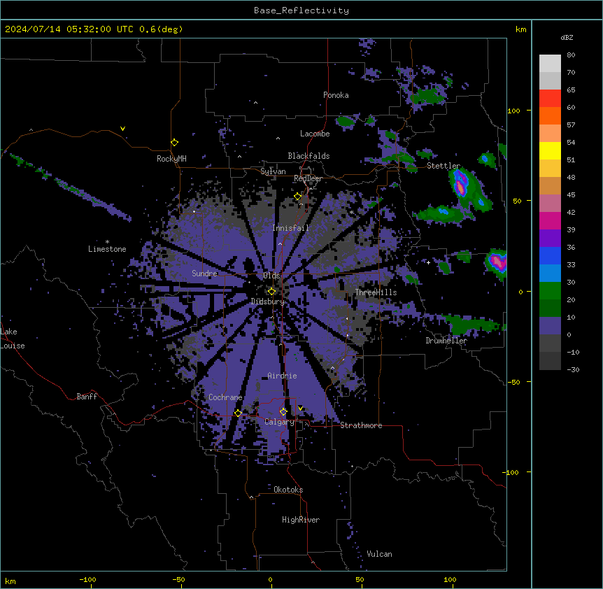Image resolution: width=603 pixels, height=589 pixels.
Task: Click the yellow V marker north of RockyMH
Action: click(x=122, y=129)
